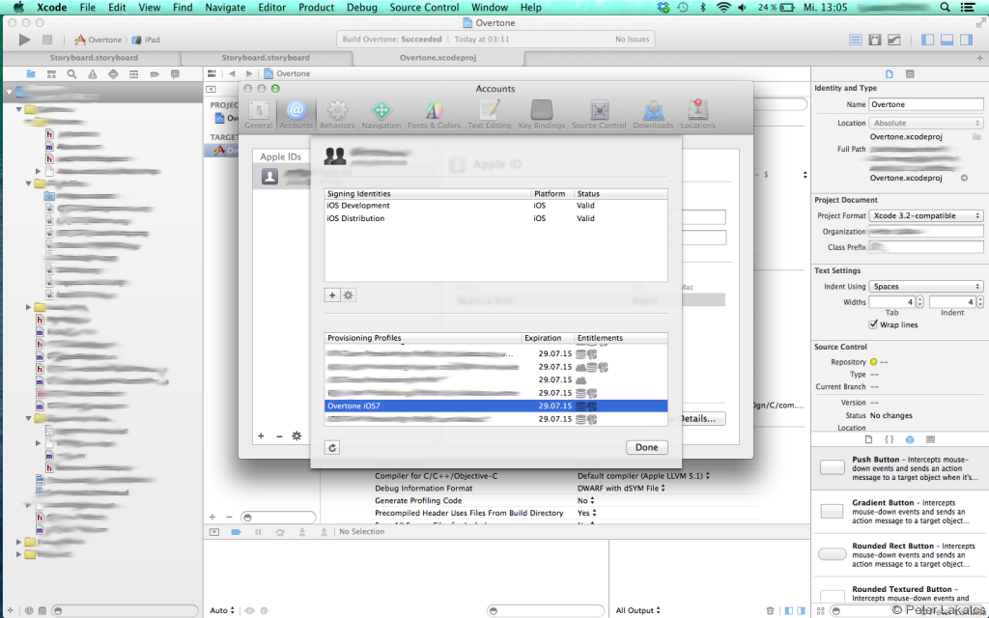Show the Object library cube tab

click(x=910, y=439)
